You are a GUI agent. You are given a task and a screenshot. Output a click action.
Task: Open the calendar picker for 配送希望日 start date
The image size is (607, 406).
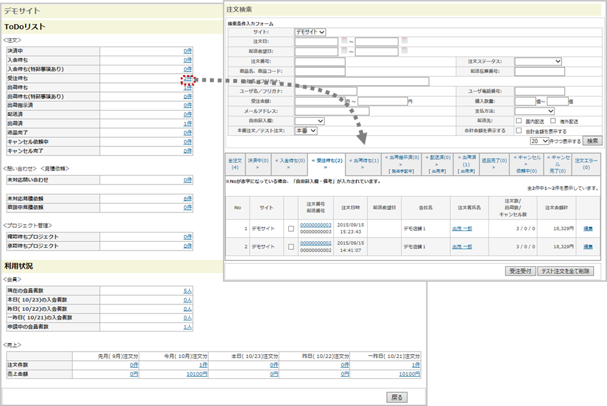click(344, 51)
